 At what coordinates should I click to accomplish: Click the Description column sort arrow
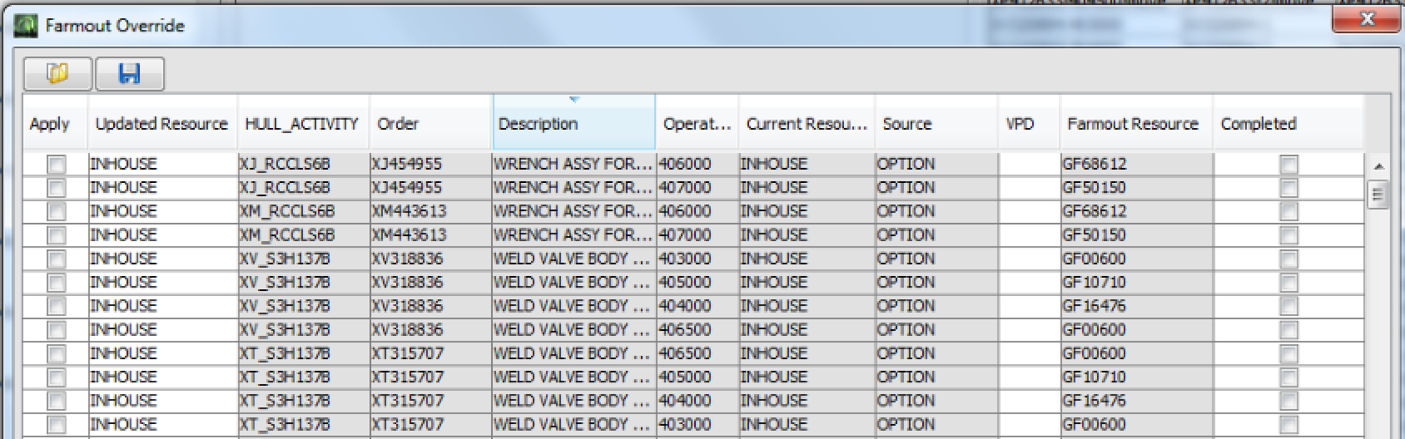573,100
